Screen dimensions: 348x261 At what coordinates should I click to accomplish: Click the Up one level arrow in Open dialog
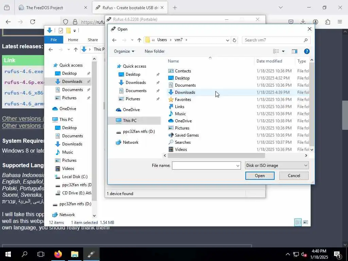[139, 40]
